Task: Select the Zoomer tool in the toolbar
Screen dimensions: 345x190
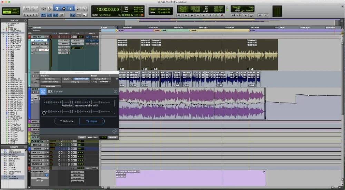Action: pos(49,9)
